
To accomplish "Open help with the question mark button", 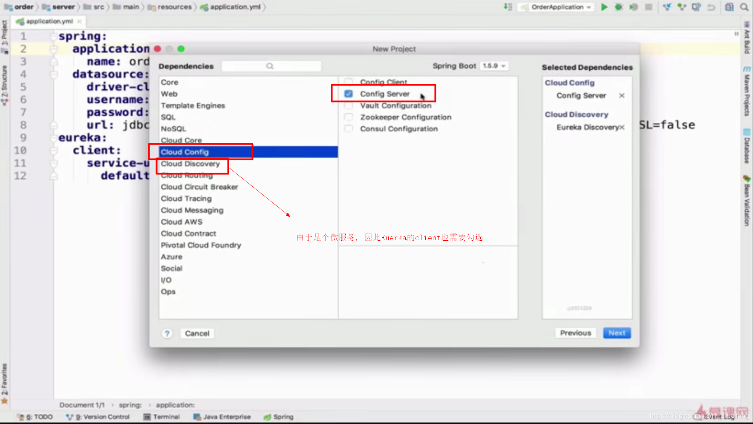I will point(167,333).
